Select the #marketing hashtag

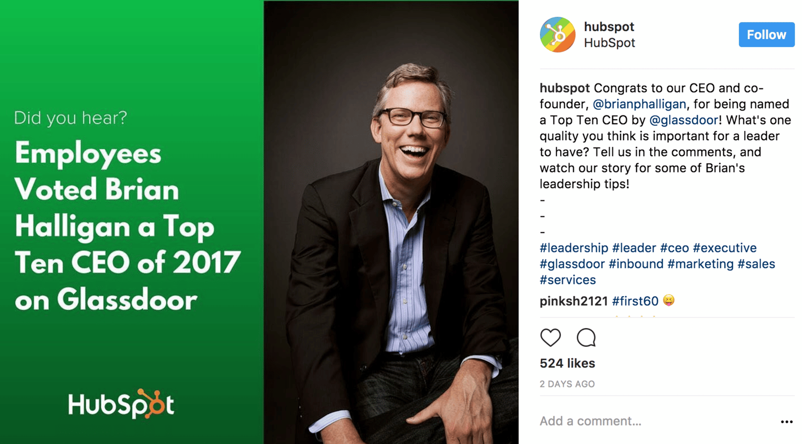[700, 264]
